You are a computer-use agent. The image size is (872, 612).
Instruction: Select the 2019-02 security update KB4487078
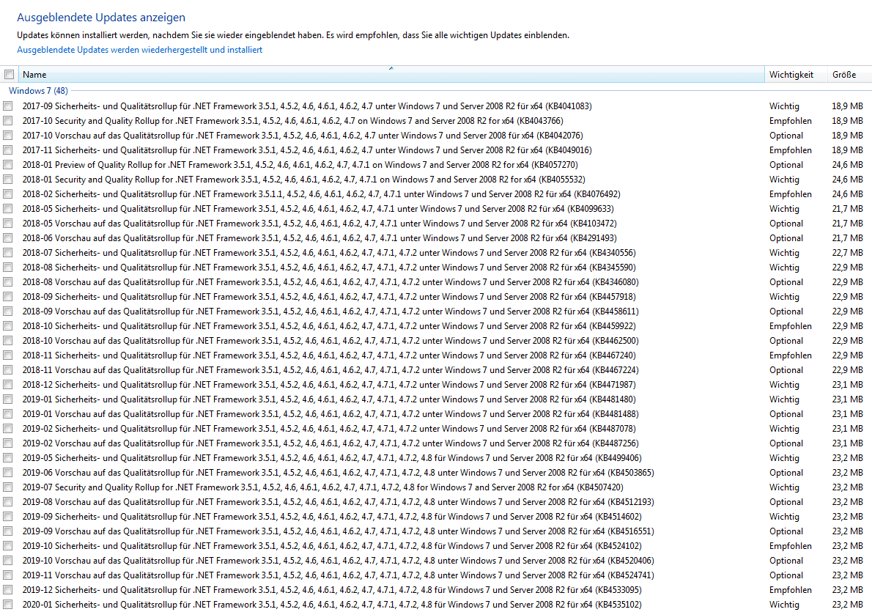pyautogui.click(x=329, y=428)
